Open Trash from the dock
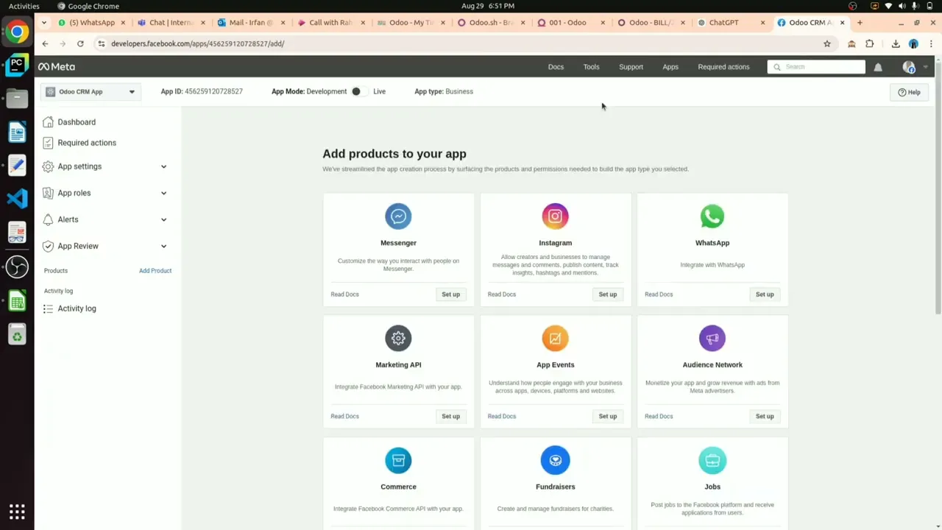942x530 pixels. click(17, 334)
